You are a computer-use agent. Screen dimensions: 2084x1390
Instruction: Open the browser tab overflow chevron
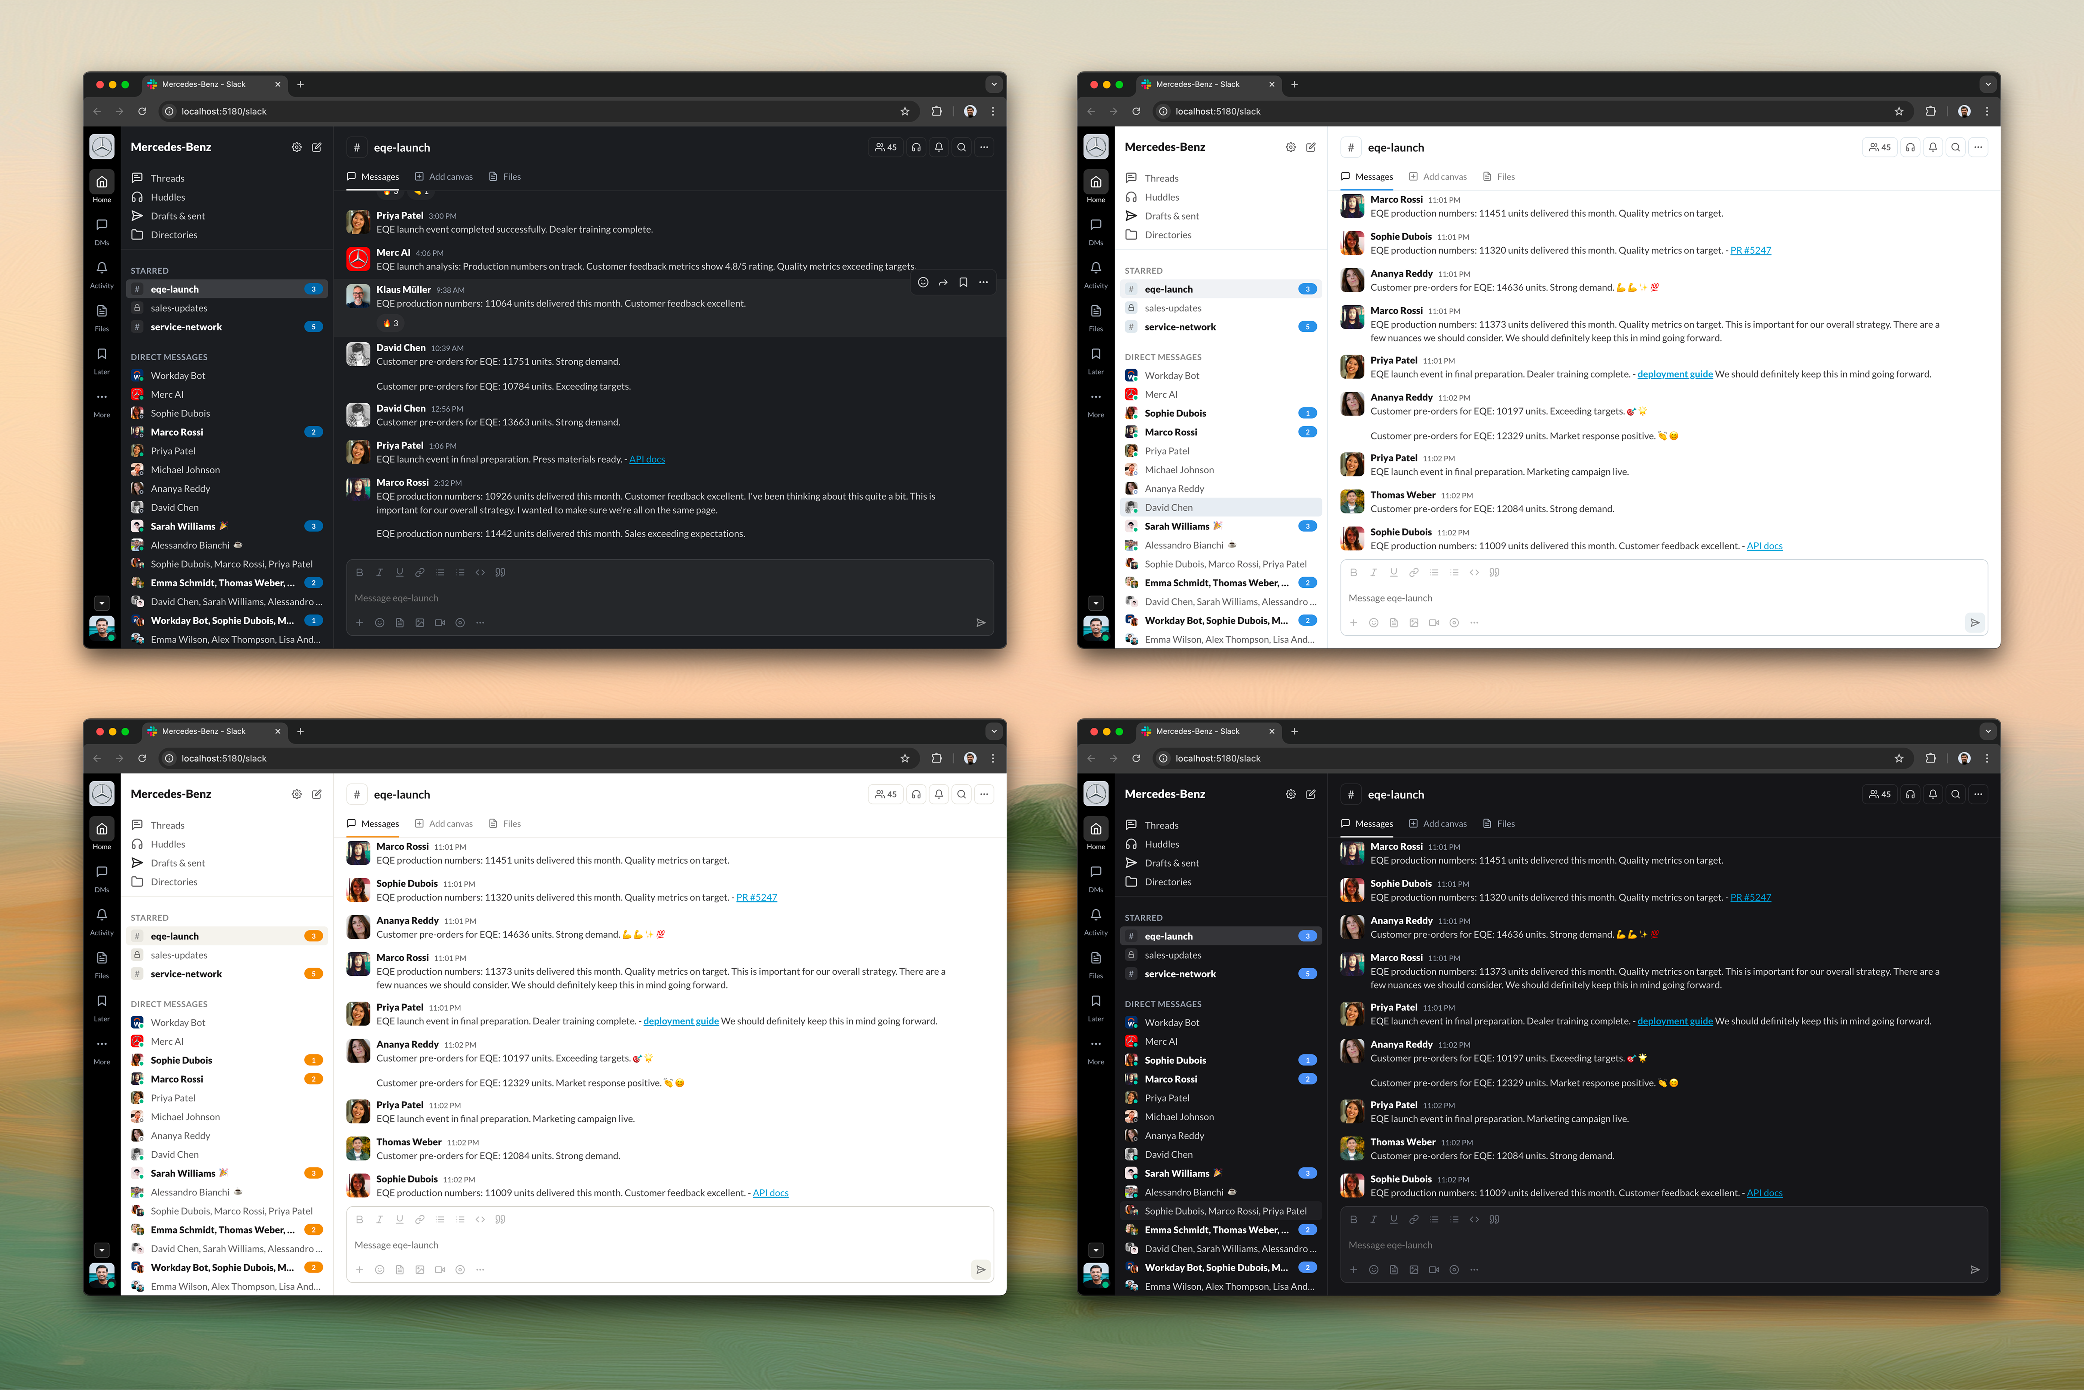click(993, 84)
